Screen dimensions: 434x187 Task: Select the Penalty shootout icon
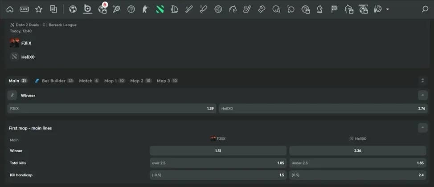[x=364, y=9]
